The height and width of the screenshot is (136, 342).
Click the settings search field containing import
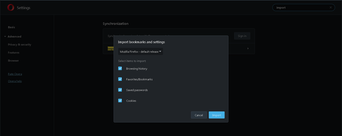[304, 7]
